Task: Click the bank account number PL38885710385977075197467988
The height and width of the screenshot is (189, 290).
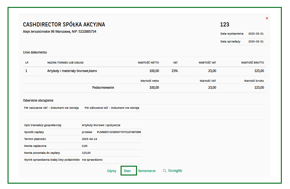Action: point(119,132)
